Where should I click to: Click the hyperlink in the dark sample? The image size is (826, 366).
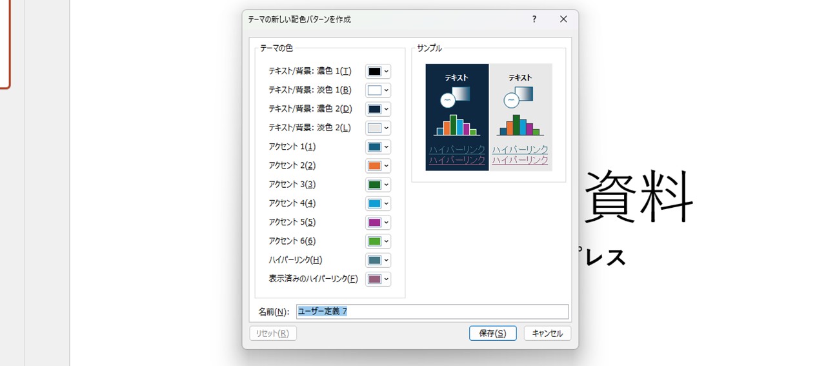point(457,150)
